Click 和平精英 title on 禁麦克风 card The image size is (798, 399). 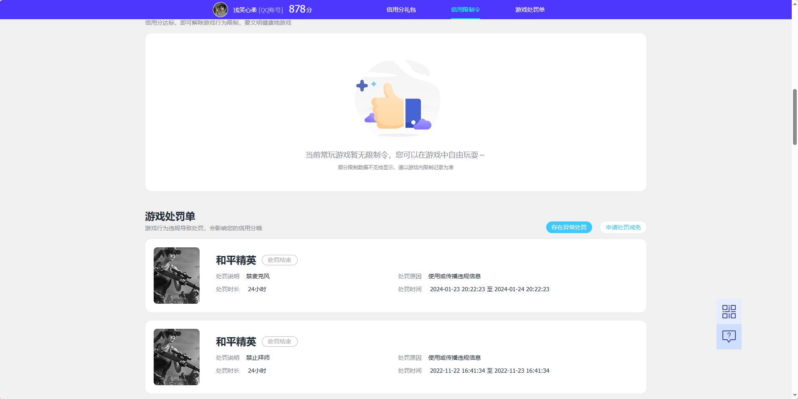point(236,260)
